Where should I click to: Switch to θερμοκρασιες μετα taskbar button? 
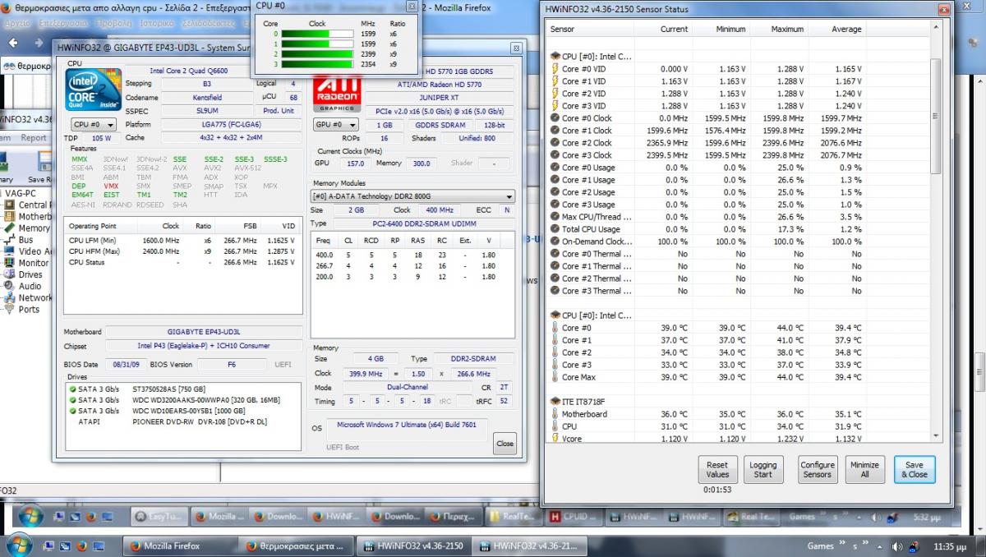point(298,545)
